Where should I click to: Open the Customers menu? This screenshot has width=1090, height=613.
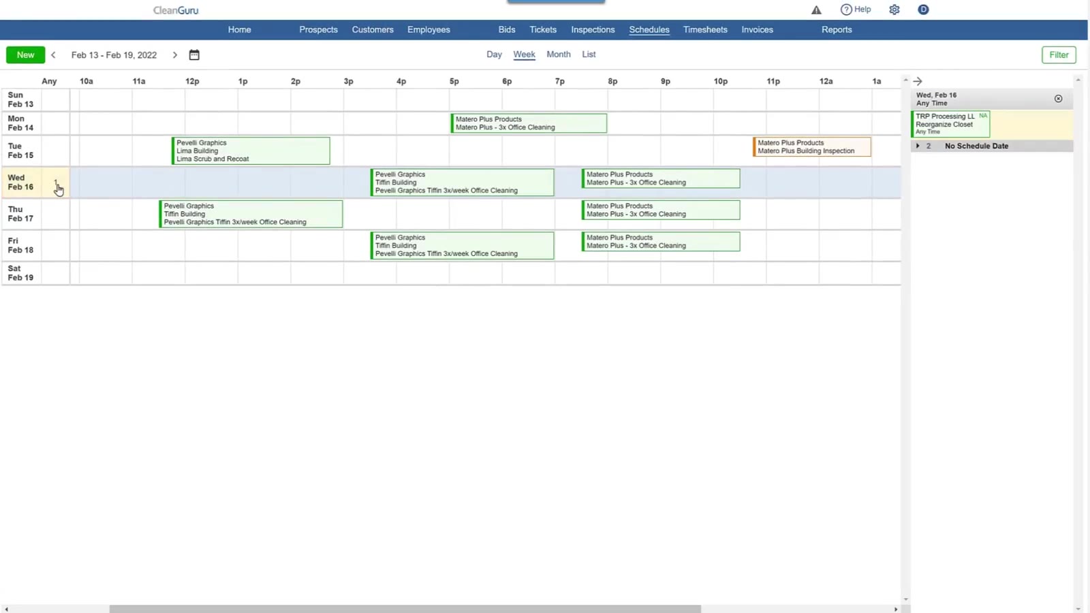[373, 30]
